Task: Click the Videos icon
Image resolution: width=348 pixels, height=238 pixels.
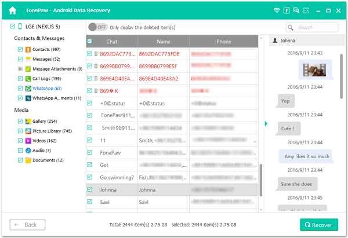Action: coord(28,141)
